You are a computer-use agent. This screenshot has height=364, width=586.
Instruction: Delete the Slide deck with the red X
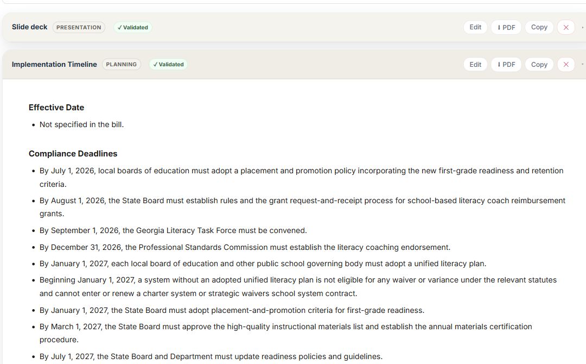566,27
